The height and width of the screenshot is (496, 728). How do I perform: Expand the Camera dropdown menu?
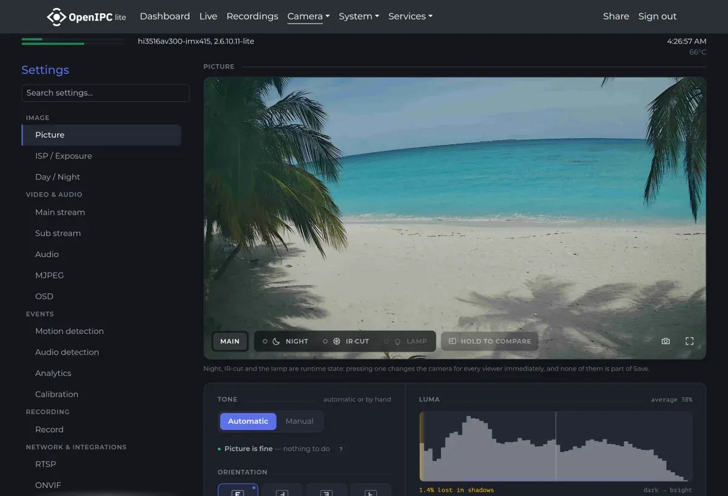[308, 16]
